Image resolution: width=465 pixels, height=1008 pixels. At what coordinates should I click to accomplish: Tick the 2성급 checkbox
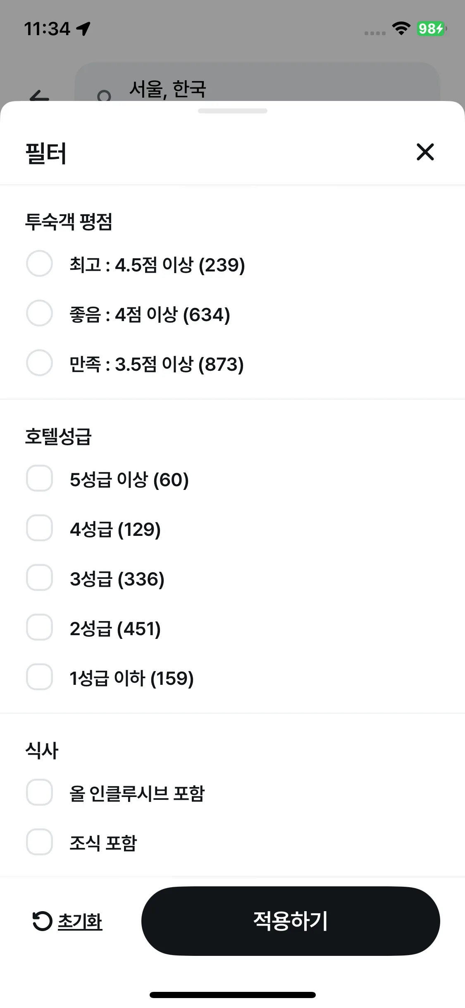pyautogui.click(x=39, y=627)
